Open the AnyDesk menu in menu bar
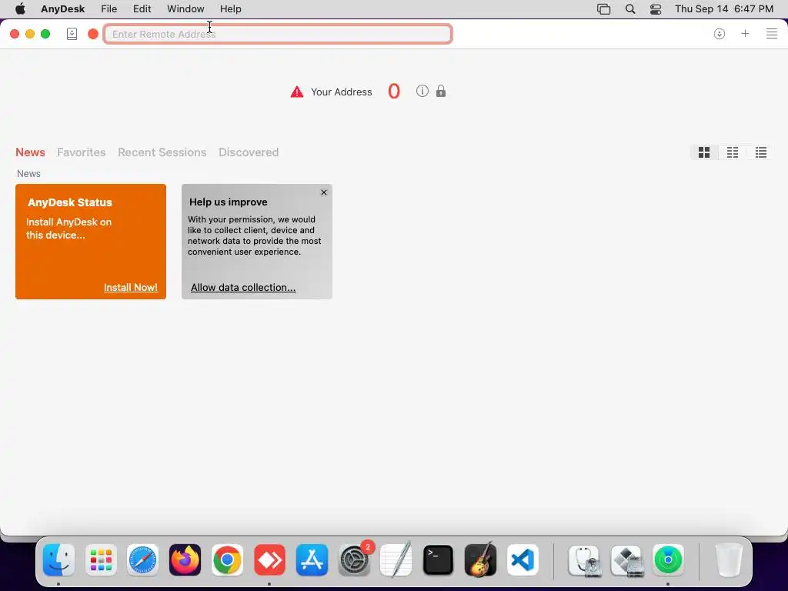 tap(63, 9)
